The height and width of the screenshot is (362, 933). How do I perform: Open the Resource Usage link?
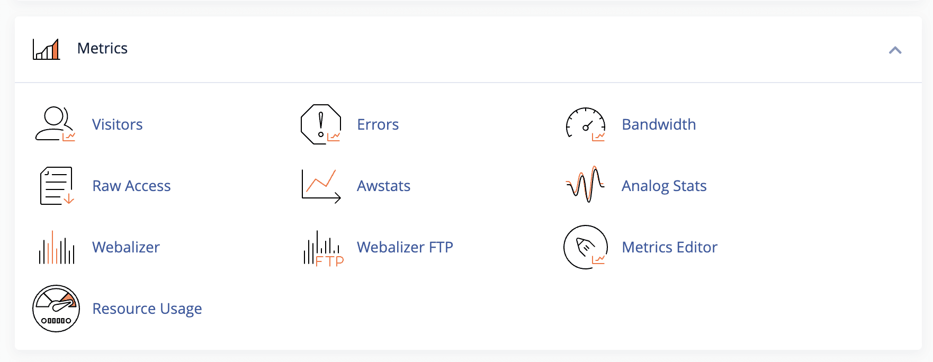point(147,309)
